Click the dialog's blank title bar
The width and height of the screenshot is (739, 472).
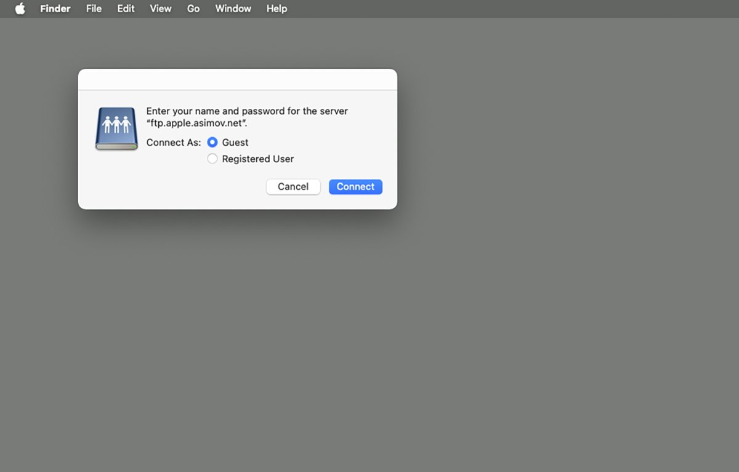(237, 79)
